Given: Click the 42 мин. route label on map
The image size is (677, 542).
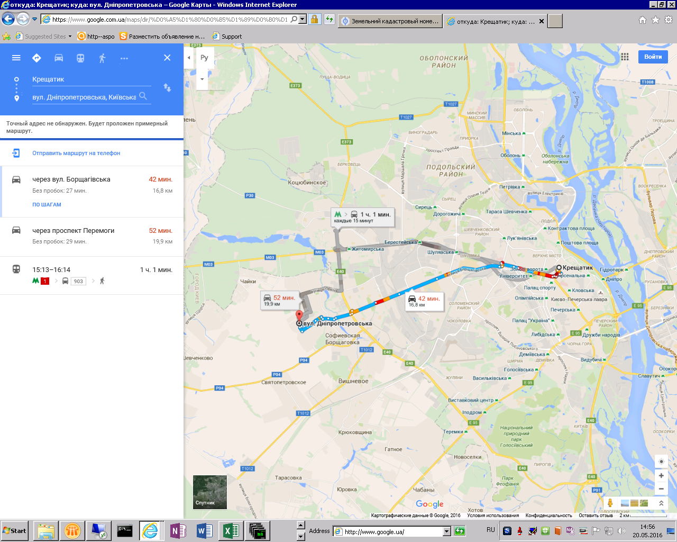Looking at the screenshot, I should 424,301.
